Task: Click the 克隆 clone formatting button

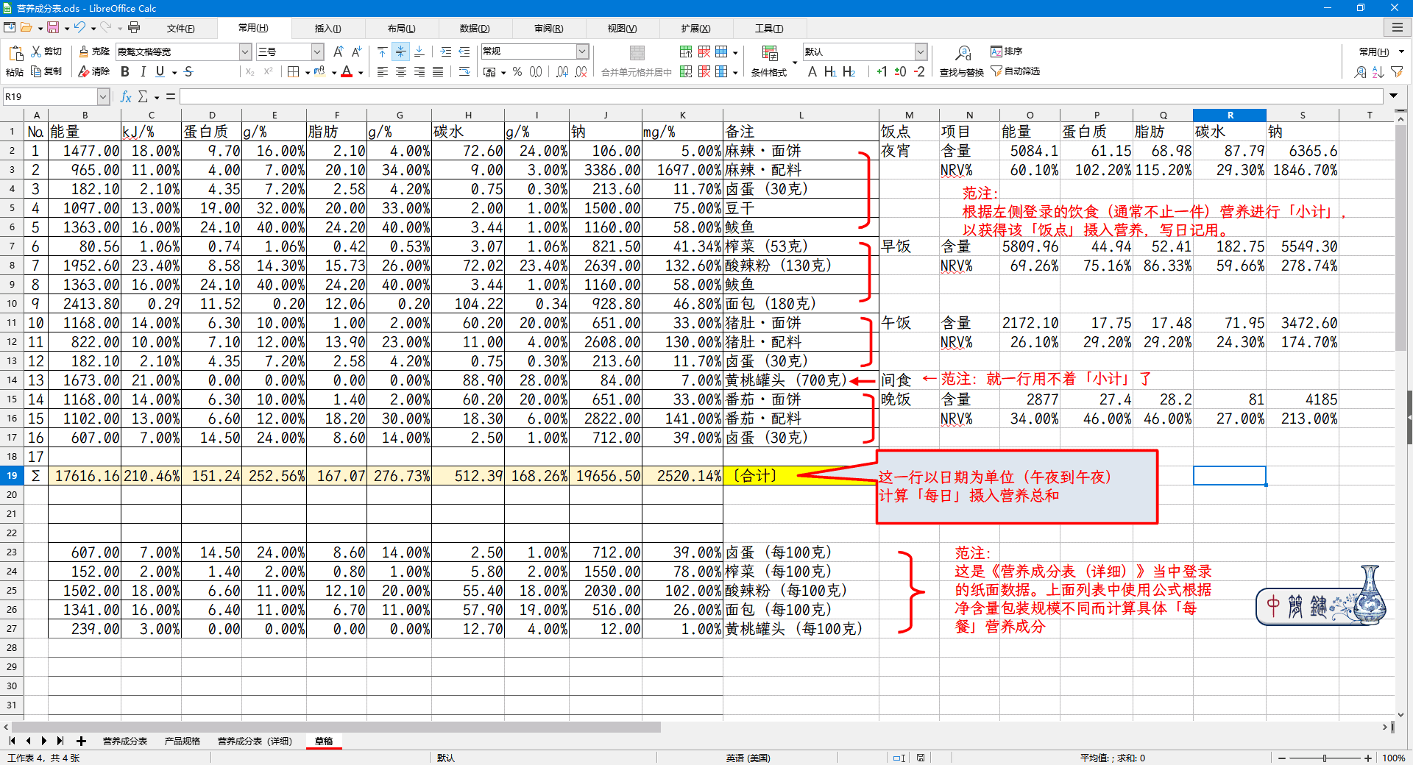Action: point(94,51)
